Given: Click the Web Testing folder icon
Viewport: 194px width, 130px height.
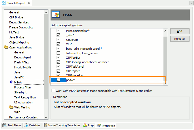Looking at the screenshot, I should [x=11, y=107].
